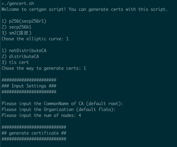Click the hash row above Input Settings
This screenshot has height=147, width=177.
click(29, 80)
